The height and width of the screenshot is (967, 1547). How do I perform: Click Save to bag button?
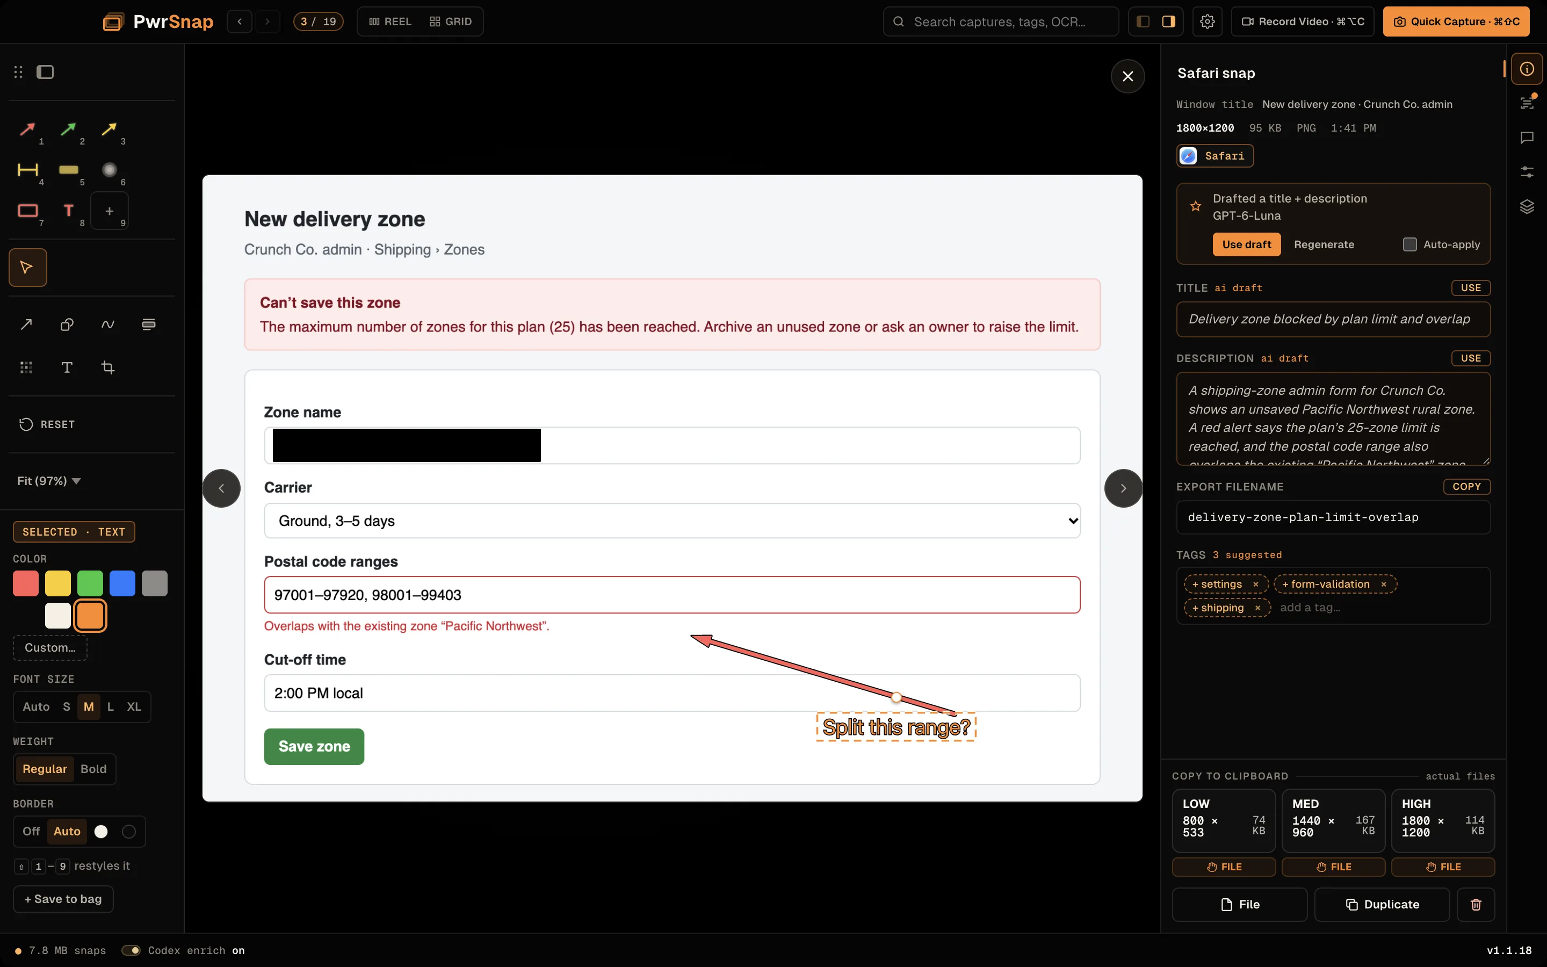[x=63, y=899]
